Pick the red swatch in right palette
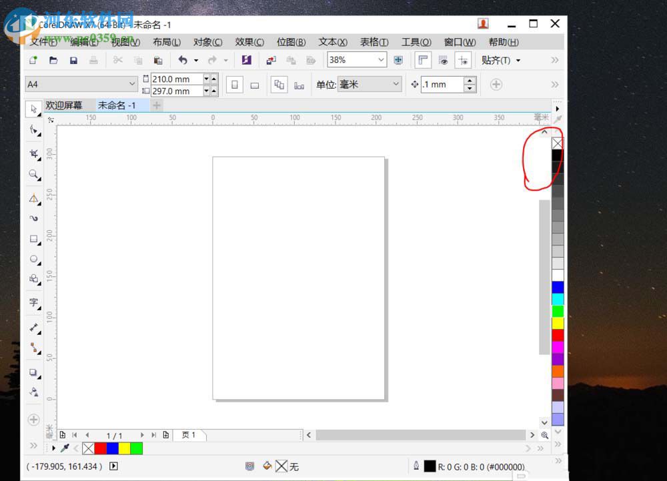667x481 pixels. click(558, 335)
